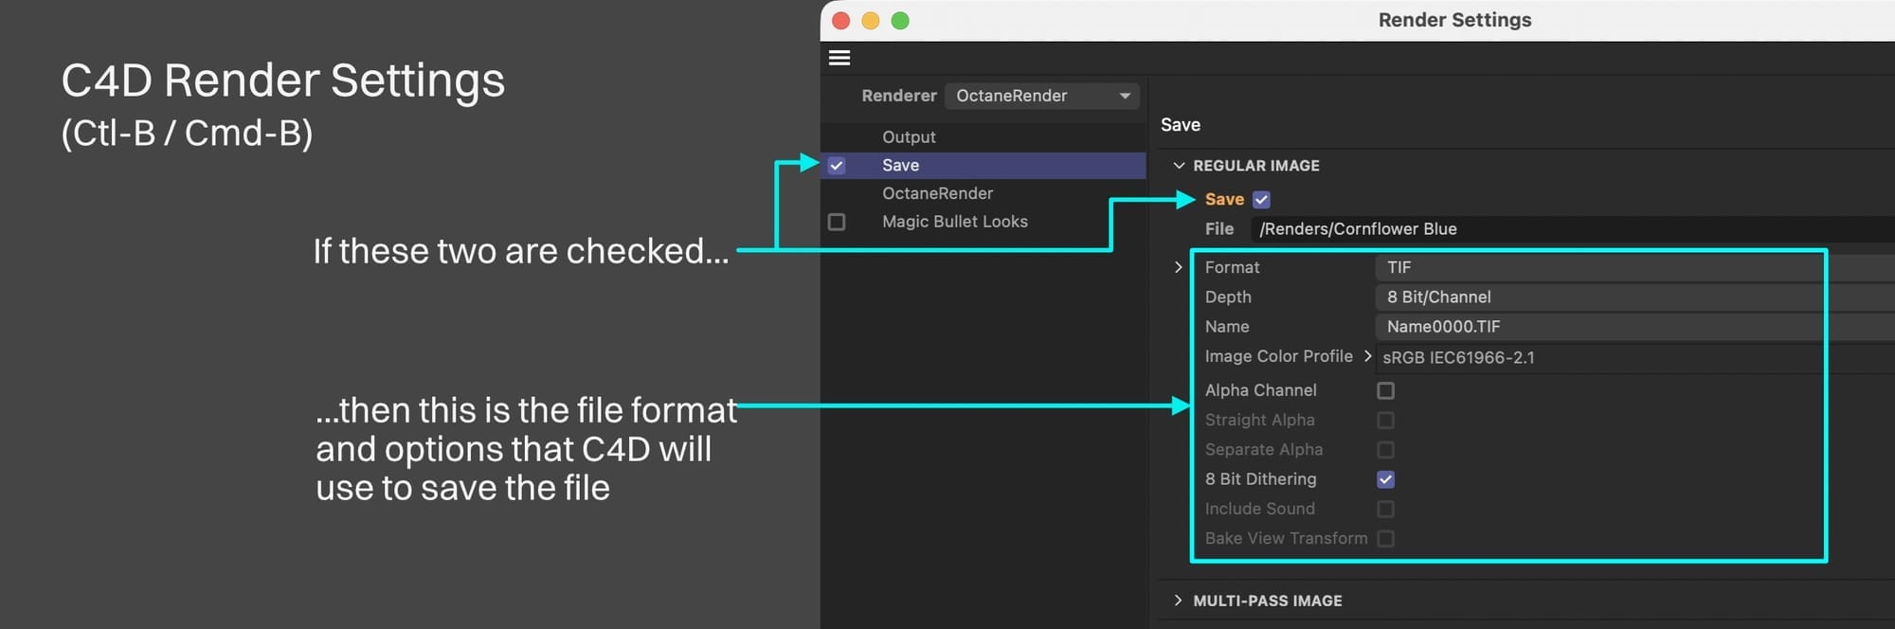
Task: Toggle the Include Sound checkbox
Action: (x=1385, y=509)
